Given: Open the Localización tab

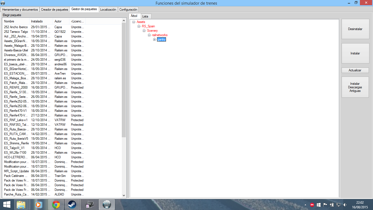Looking at the screenshot, I should (x=108, y=10).
